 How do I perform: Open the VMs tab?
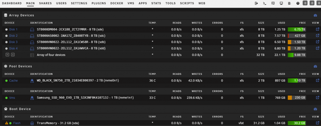[x=131, y=3]
